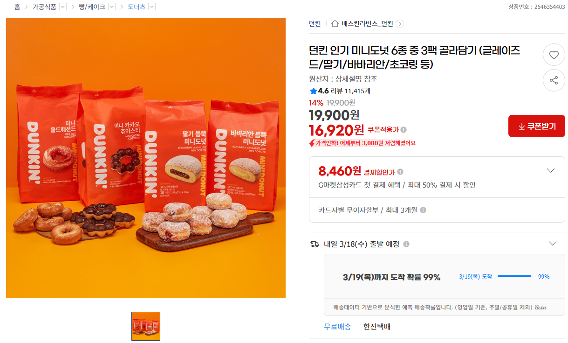568x343 pixels.
Task: Open the 가공식품 category dropdown
Action: (63, 7)
